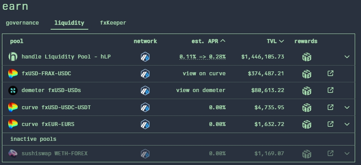Click rewards icon for fxUSD-FRAX-USDC
Viewport: 361px width, 165px height.
tap(306, 74)
